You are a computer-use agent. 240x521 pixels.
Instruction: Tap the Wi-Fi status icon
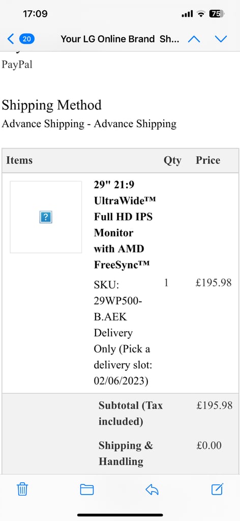point(201,14)
